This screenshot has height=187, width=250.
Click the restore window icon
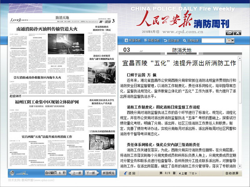229,33
